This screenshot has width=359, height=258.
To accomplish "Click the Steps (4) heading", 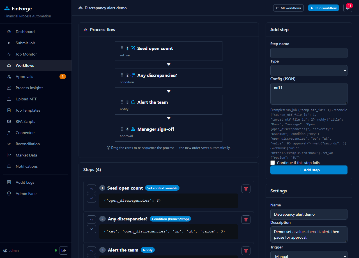I will click(x=92, y=170).
